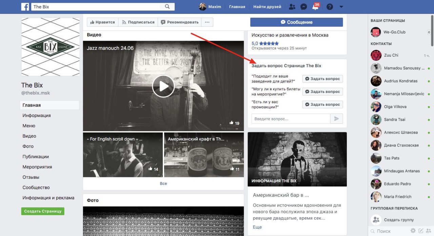Expand the account dropdown arrow
The height and width of the screenshot is (236, 434).
[341, 7]
